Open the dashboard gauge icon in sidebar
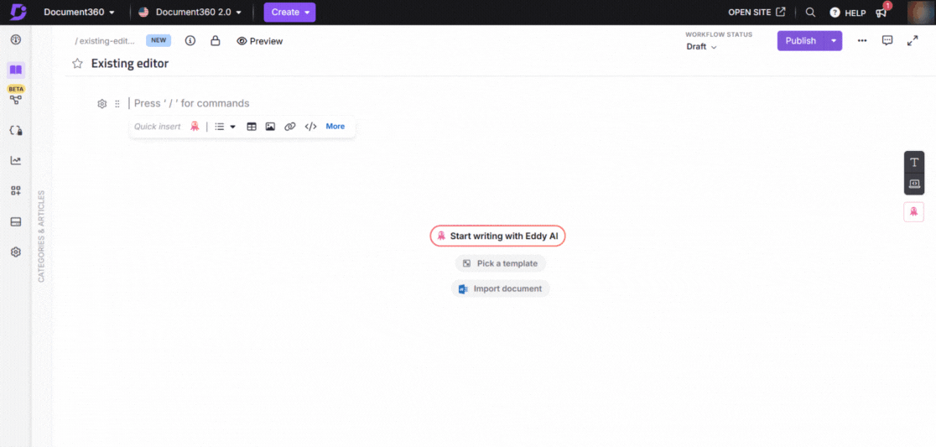This screenshot has width=936, height=447. (16, 40)
